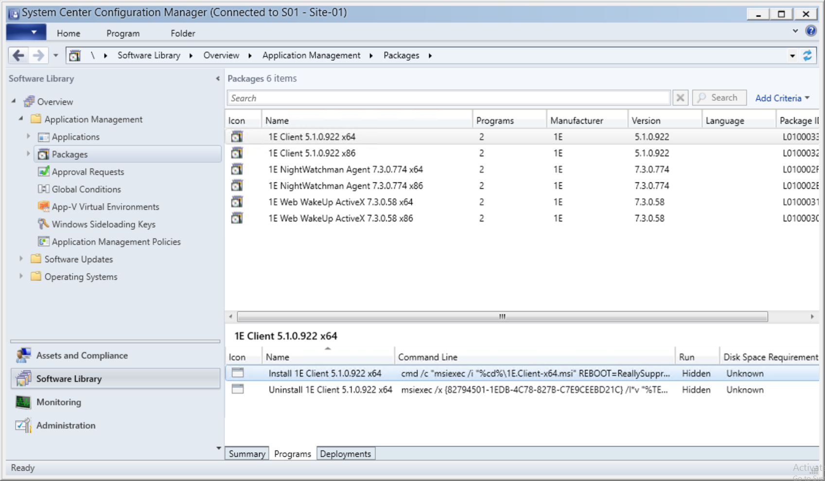Select the Uninstall 1E Client 5.1.0.922 x64 program
This screenshot has width=825, height=481.
click(x=330, y=390)
